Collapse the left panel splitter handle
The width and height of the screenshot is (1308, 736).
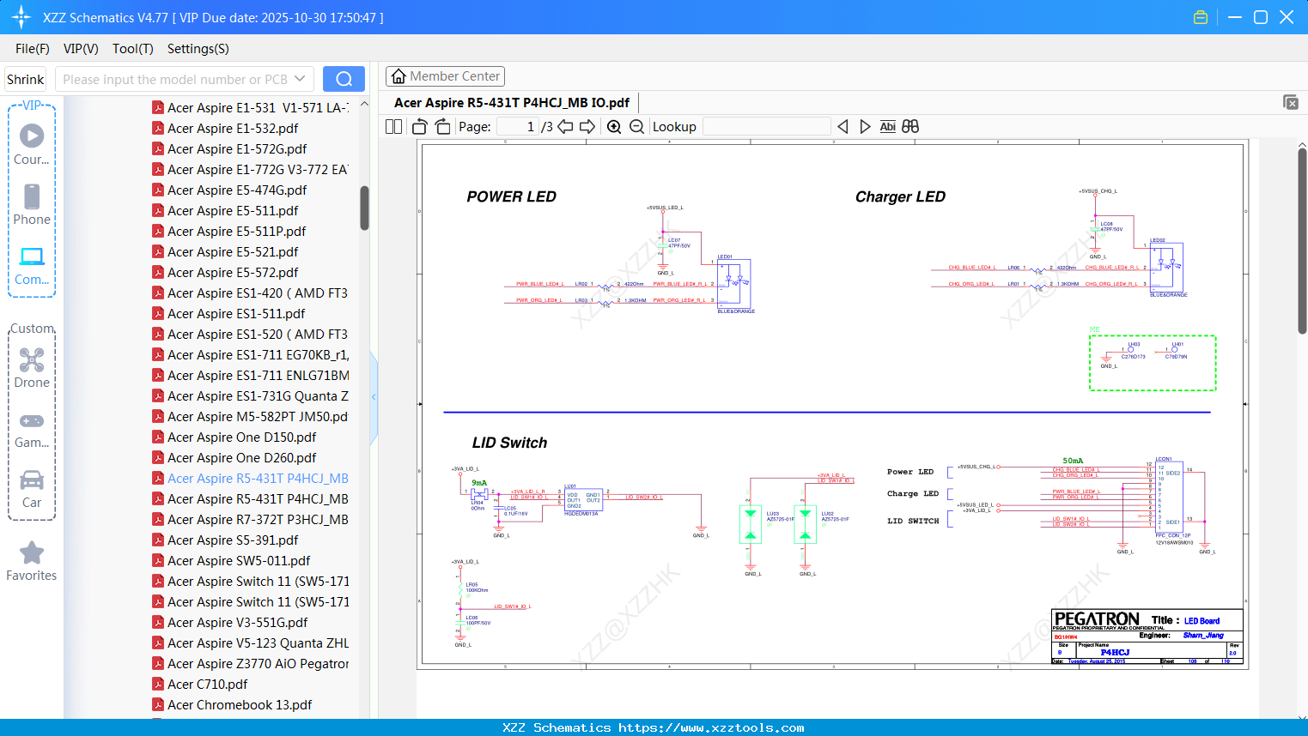click(374, 396)
